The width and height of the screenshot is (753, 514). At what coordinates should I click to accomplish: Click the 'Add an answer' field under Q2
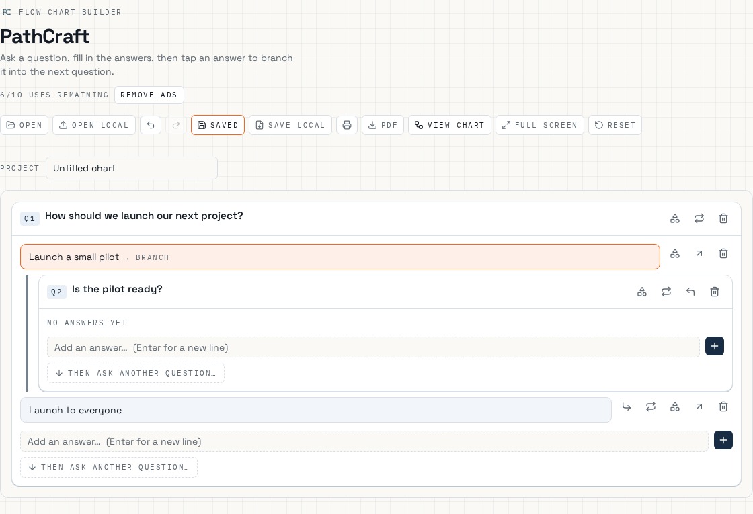[x=373, y=347]
